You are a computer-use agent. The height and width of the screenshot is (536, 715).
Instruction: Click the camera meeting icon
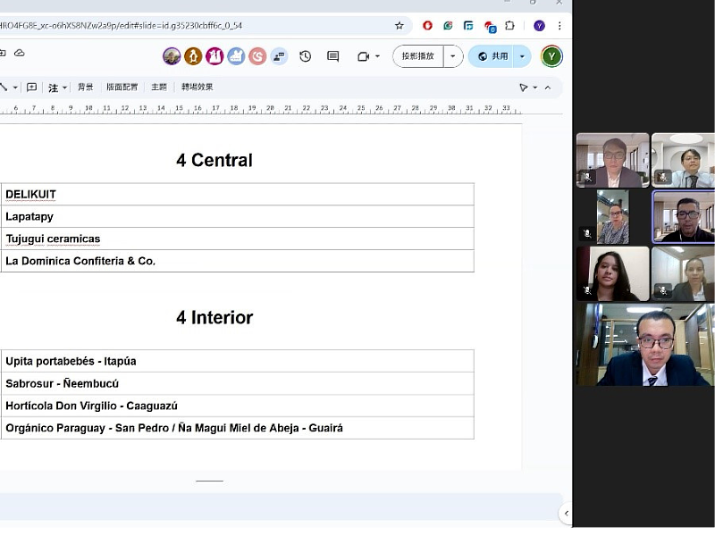(x=363, y=56)
